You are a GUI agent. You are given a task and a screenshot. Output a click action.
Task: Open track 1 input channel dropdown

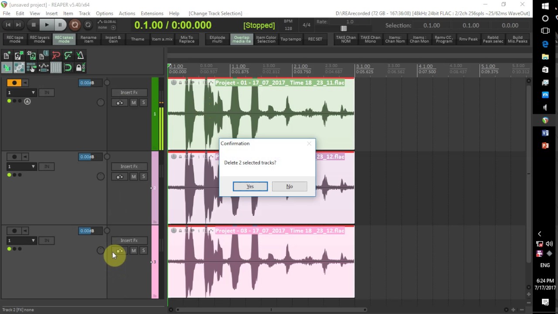pos(21,92)
